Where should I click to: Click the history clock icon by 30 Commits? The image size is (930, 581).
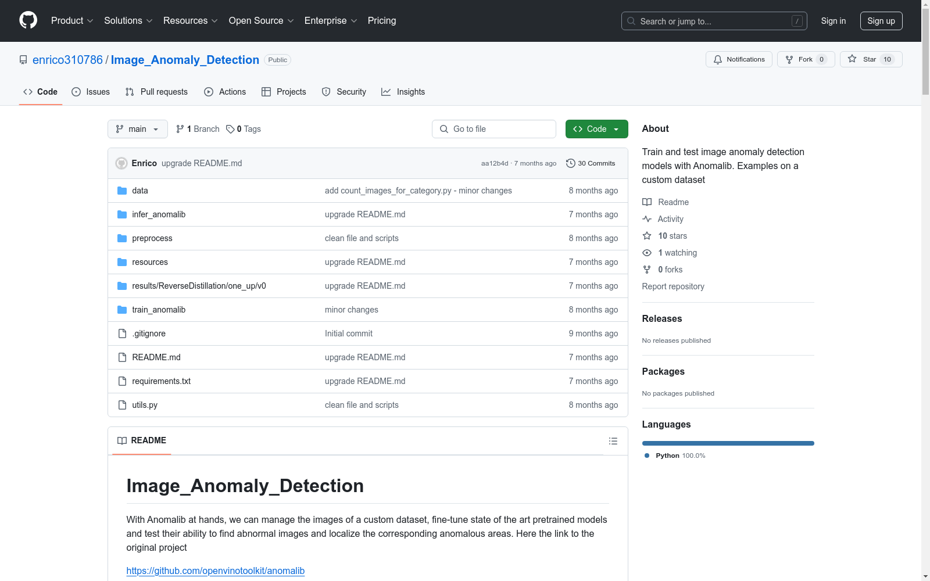pos(571,163)
